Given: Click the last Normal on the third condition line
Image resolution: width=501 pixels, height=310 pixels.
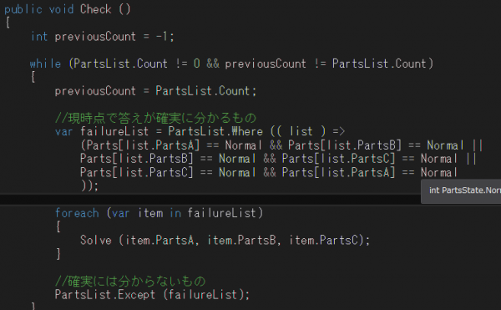Looking at the screenshot, I should coord(439,173).
